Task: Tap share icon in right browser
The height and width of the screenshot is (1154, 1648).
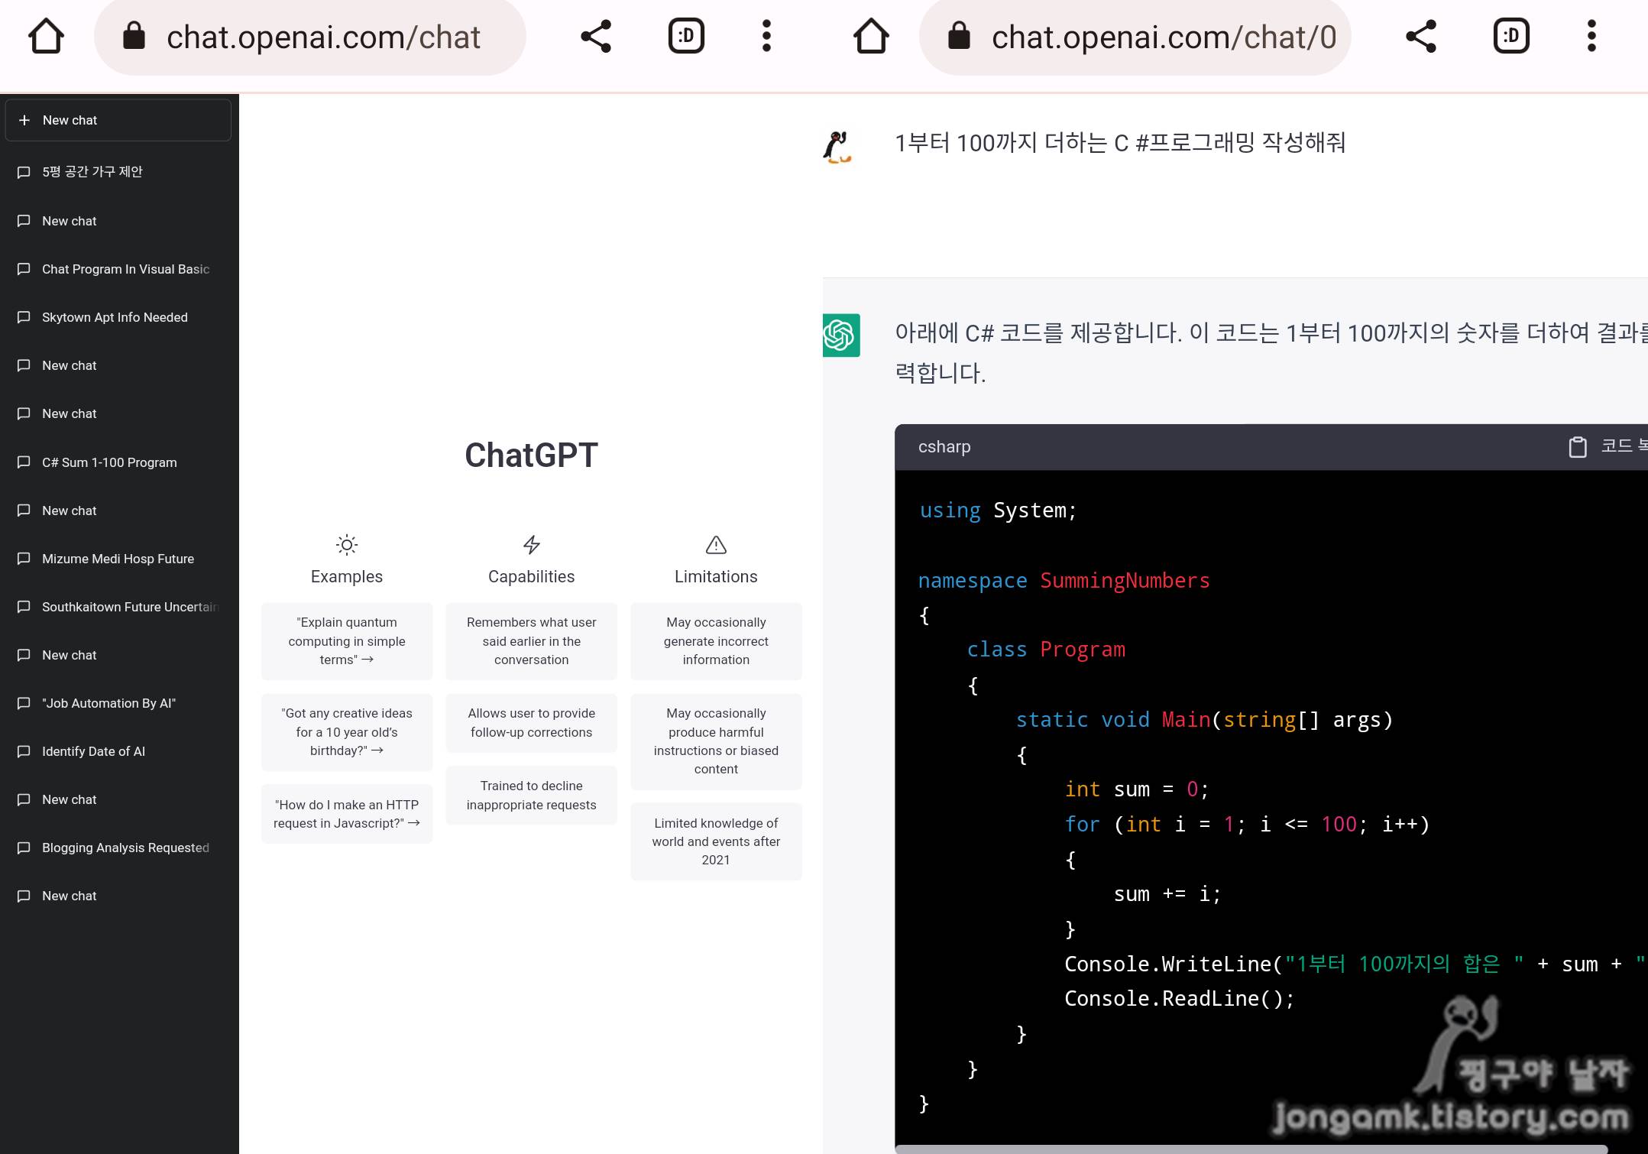Action: [1421, 36]
